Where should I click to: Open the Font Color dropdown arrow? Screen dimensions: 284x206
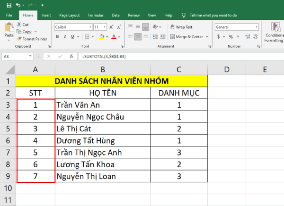pos(119,37)
